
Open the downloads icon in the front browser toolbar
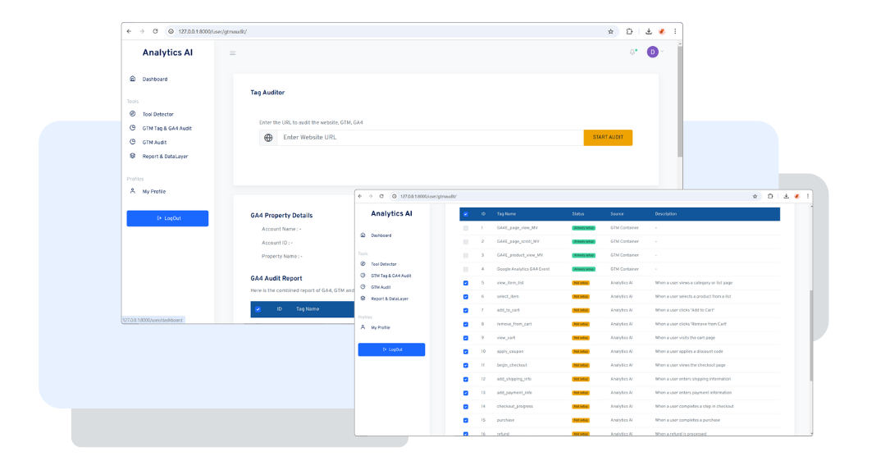click(783, 197)
